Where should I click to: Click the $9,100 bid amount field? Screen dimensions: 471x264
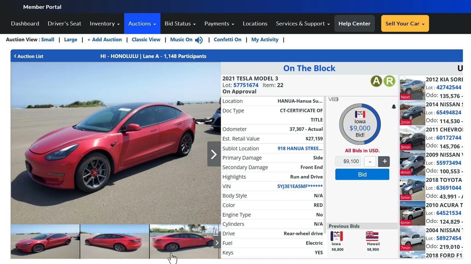coord(348,161)
